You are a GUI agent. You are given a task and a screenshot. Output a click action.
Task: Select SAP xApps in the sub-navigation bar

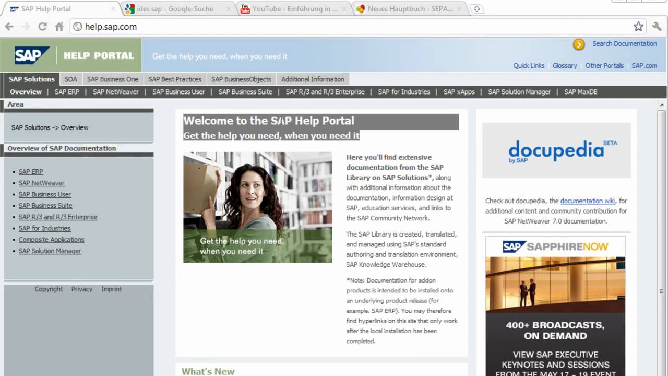pyautogui.click(x=459, y=92)
